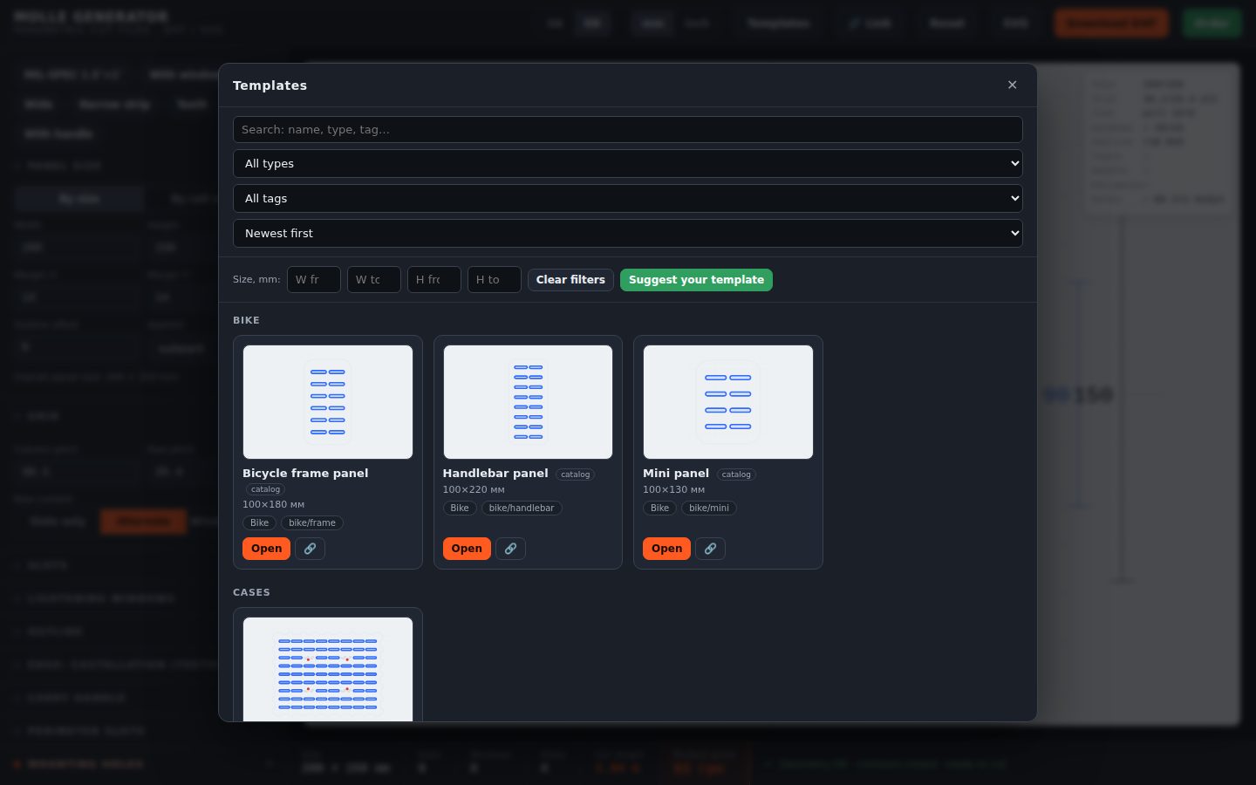
Task: Click the width-from size input
Action: click(314, 280)
